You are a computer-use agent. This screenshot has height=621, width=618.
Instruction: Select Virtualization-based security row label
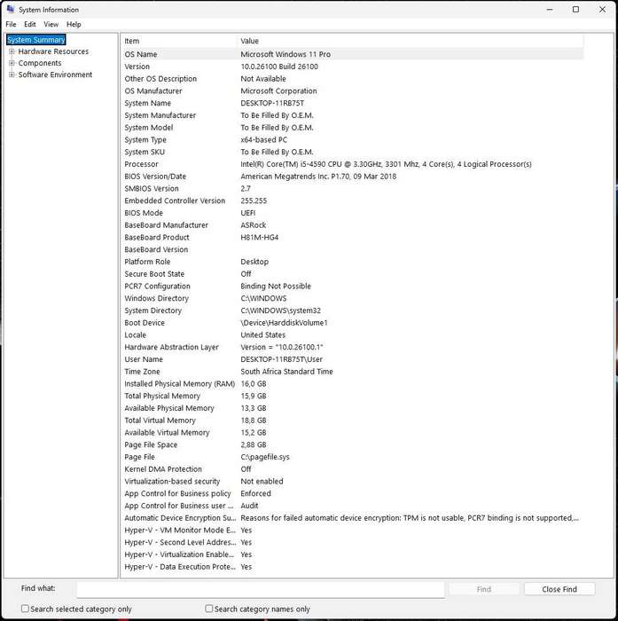(172, 481)
